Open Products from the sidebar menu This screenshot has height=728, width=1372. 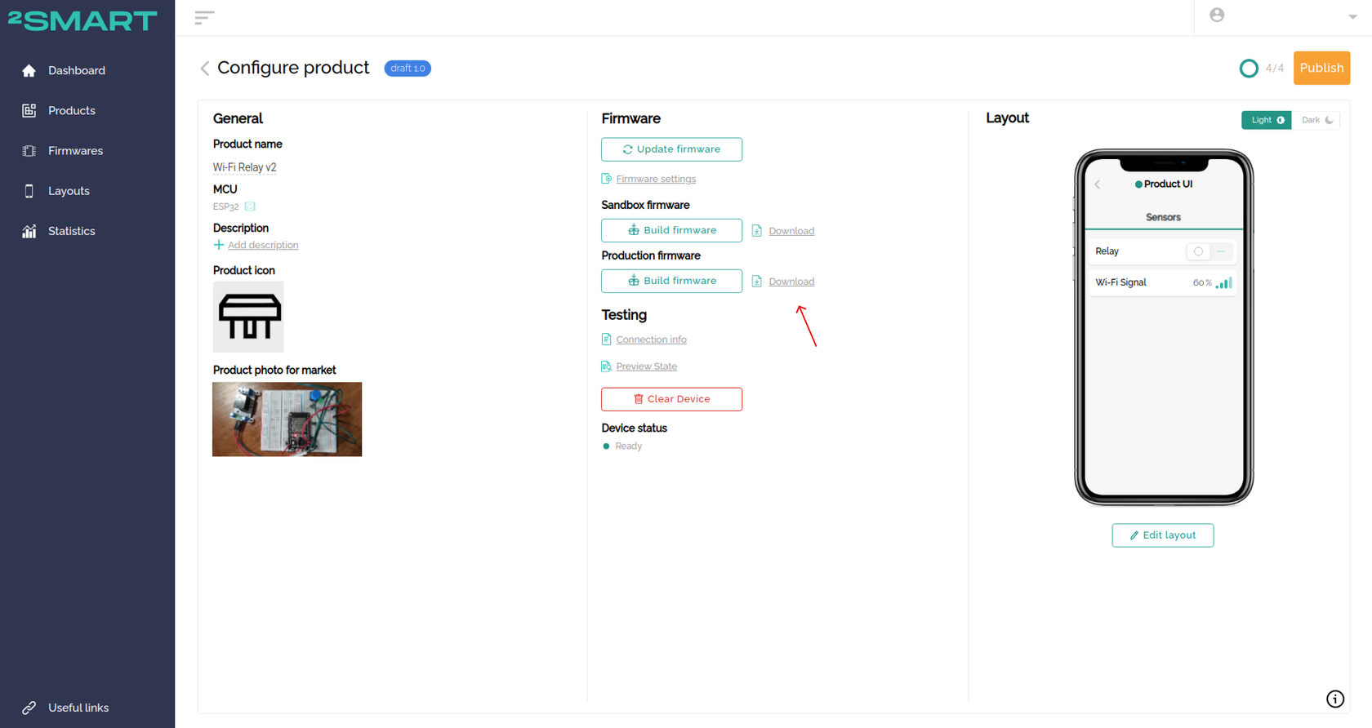(x=72, y=110)
